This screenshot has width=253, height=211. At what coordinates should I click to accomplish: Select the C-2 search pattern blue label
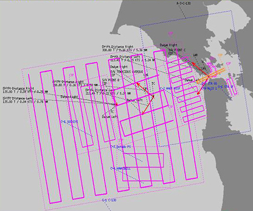point(170,89)
